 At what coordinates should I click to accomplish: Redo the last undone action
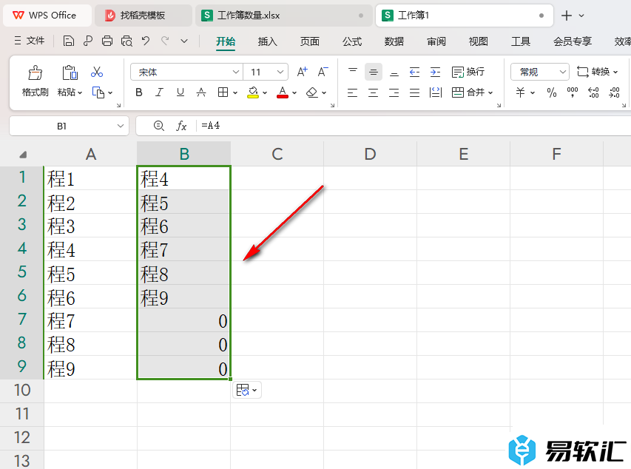(164, 41)
